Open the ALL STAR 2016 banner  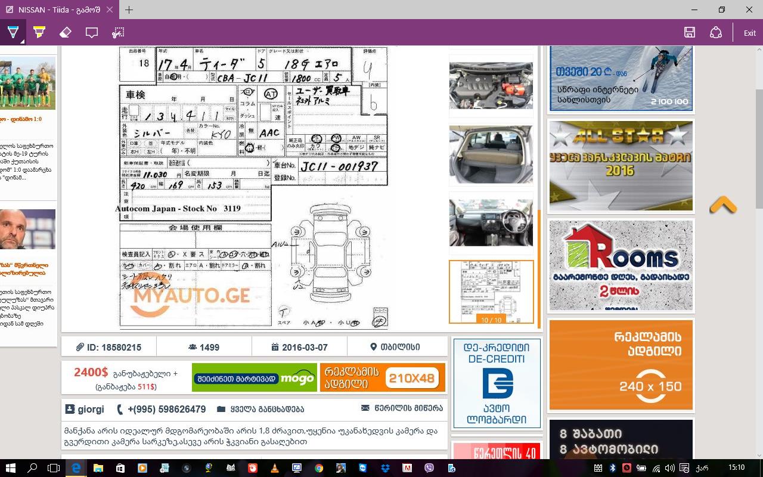point(621,166)
